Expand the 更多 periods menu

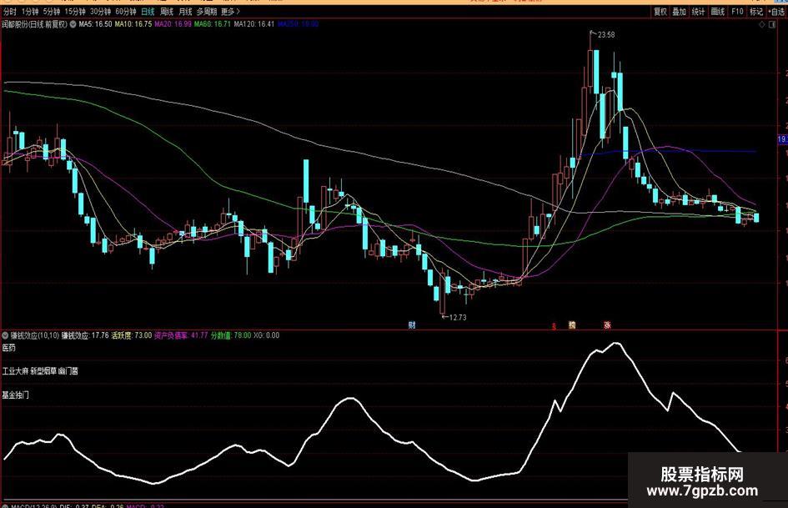(230, 11)
